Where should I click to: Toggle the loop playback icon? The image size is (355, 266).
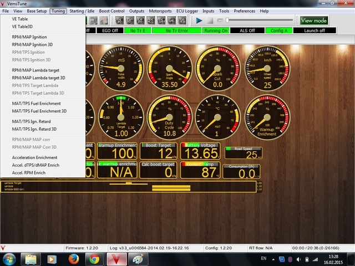pyautogui.click(x=220, y=21)
